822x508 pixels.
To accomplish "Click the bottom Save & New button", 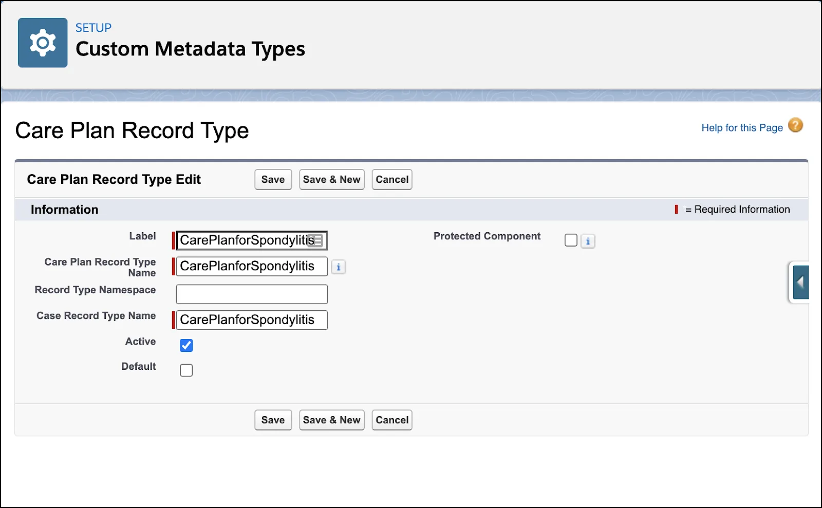I will tap(331, 420).
